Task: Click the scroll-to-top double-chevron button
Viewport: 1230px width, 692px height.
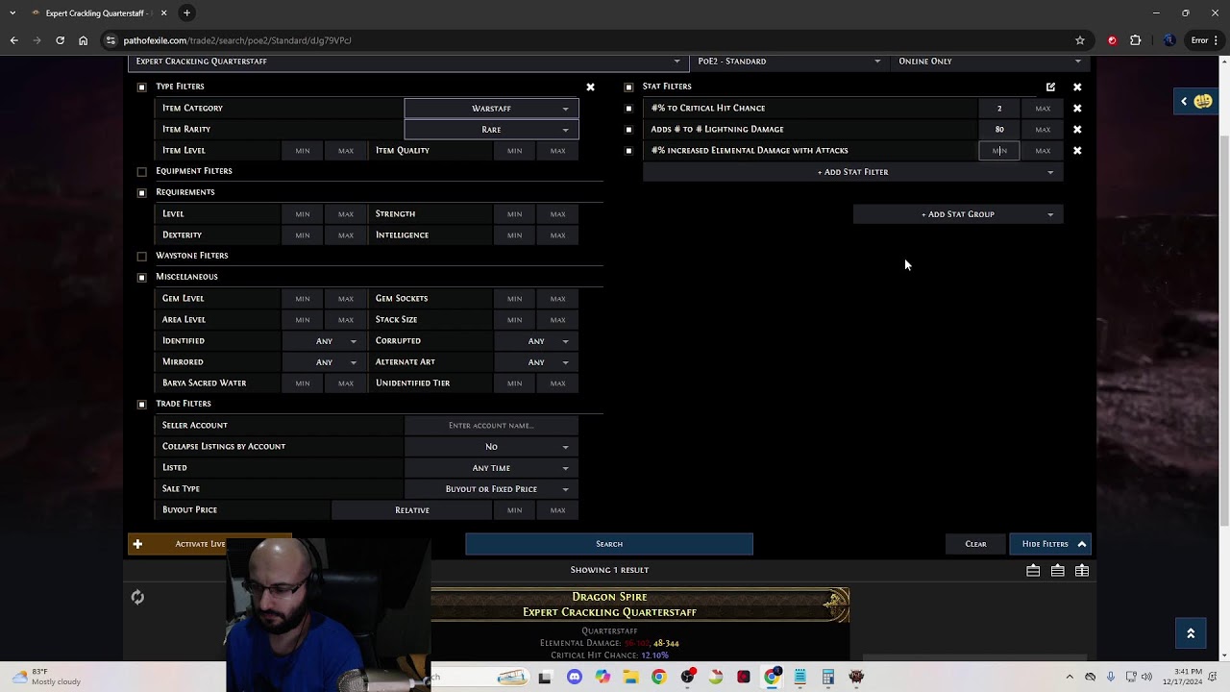Action: click(x=1191, y=633)
